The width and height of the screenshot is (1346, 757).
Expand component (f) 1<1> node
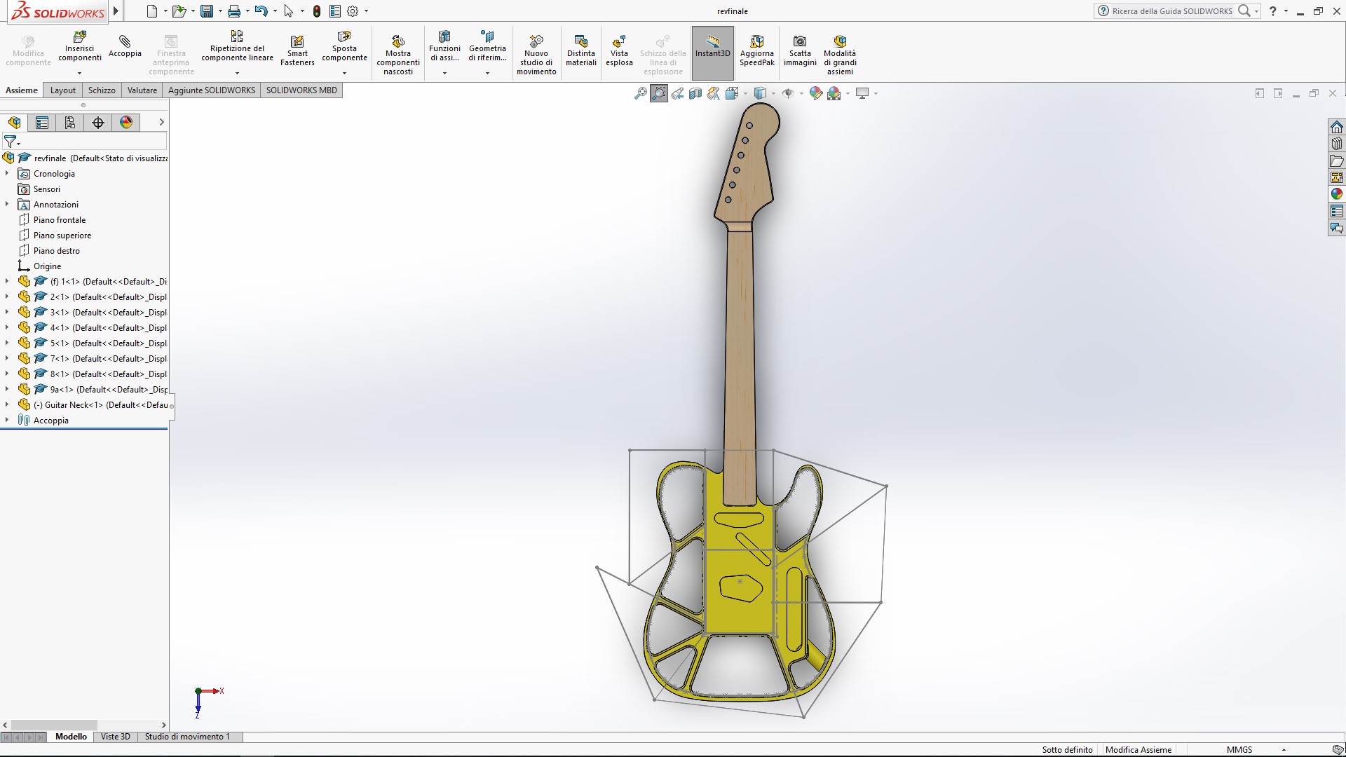click(7, 282)
